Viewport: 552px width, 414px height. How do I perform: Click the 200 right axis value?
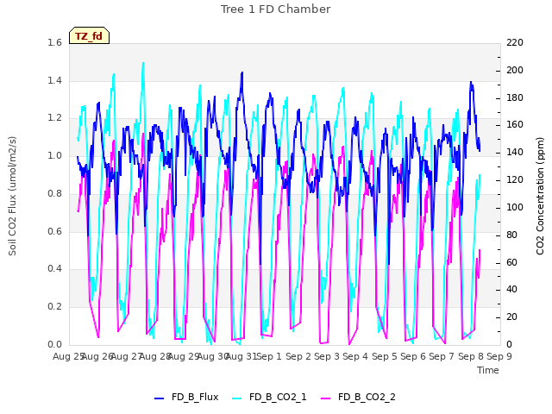tap(515, 71)
